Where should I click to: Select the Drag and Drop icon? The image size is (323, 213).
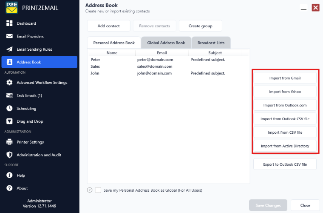coord(9,121)
